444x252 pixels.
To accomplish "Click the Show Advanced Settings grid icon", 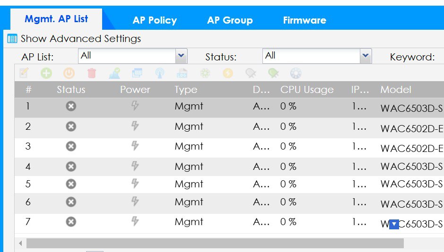I will 12,38.
